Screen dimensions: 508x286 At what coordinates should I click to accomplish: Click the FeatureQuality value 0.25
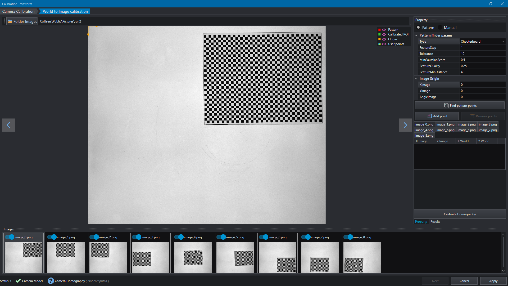(483, 66)
